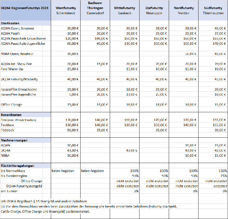The image size is (228, 219).
Task: Select the DQHA Futurity/Maturity row label
Action: 19,79
